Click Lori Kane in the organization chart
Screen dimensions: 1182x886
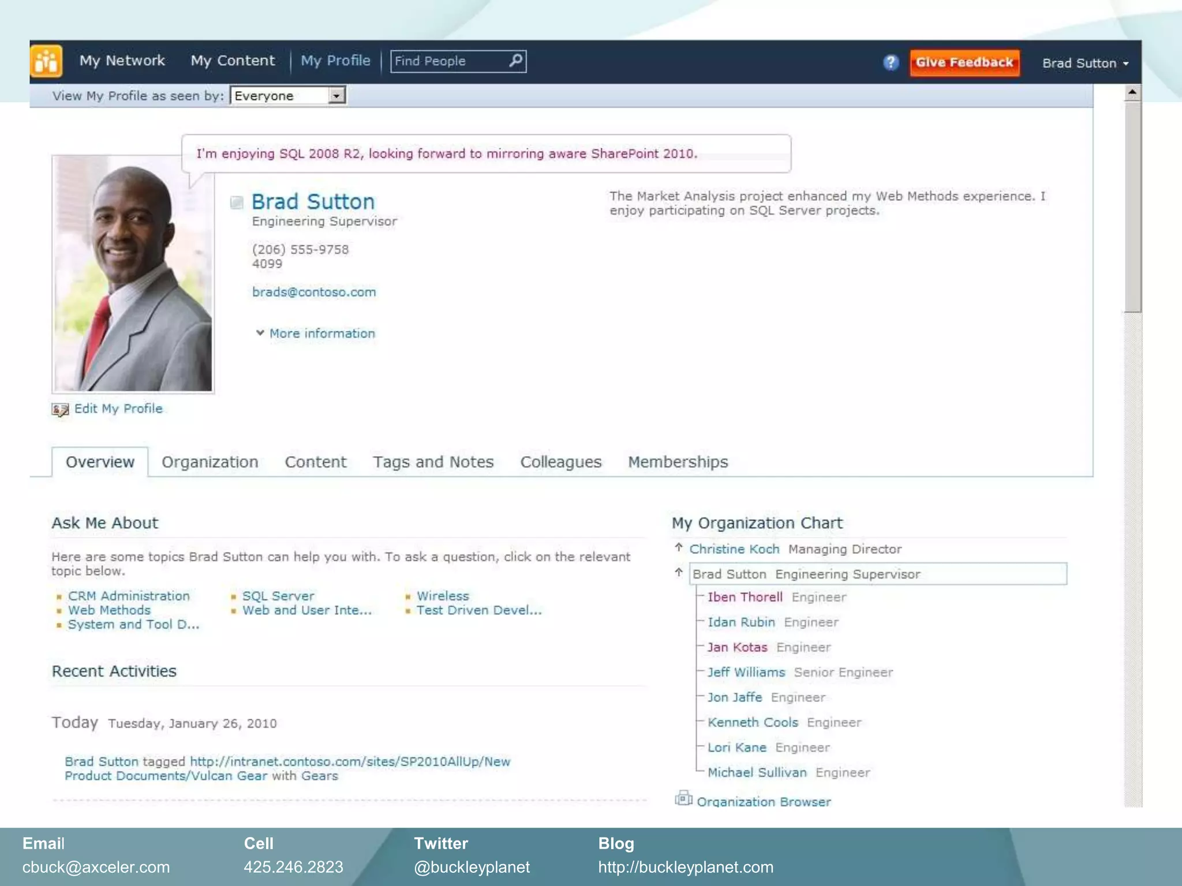tap(737, 748)
